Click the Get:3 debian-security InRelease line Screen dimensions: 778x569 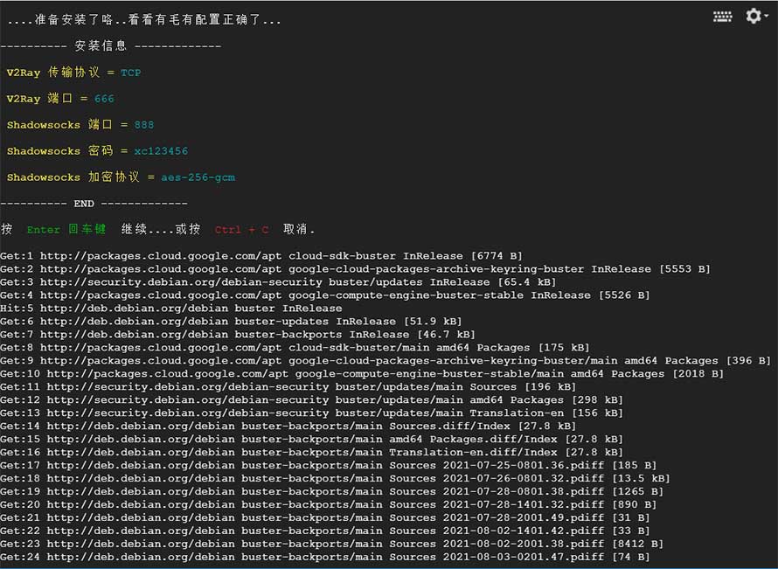278,281
